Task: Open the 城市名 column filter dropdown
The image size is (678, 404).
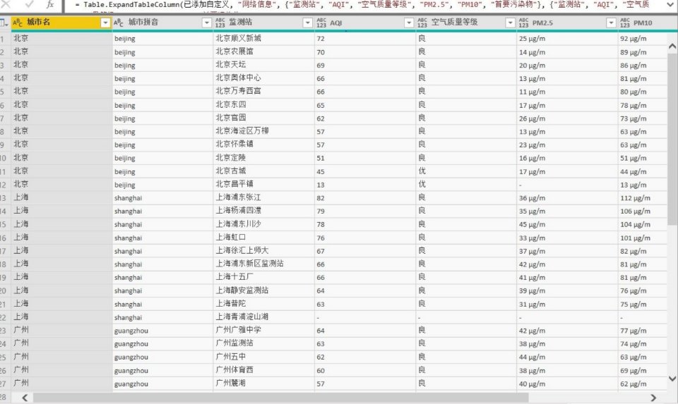Action: pyautogui.click(x=105, y=23)
